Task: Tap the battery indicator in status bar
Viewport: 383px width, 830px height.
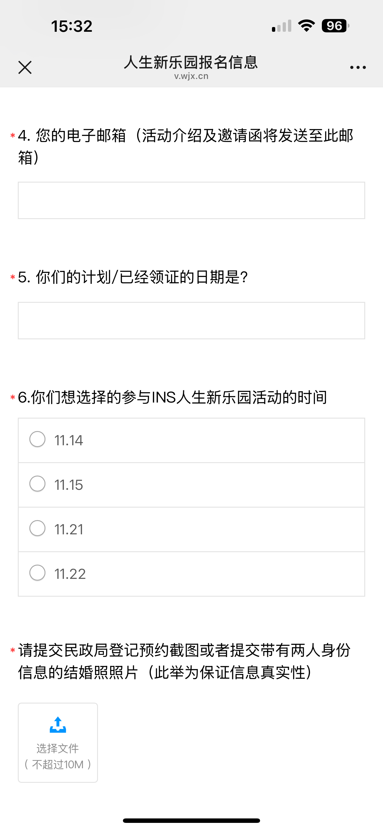Action: click(x=335, y=26)
